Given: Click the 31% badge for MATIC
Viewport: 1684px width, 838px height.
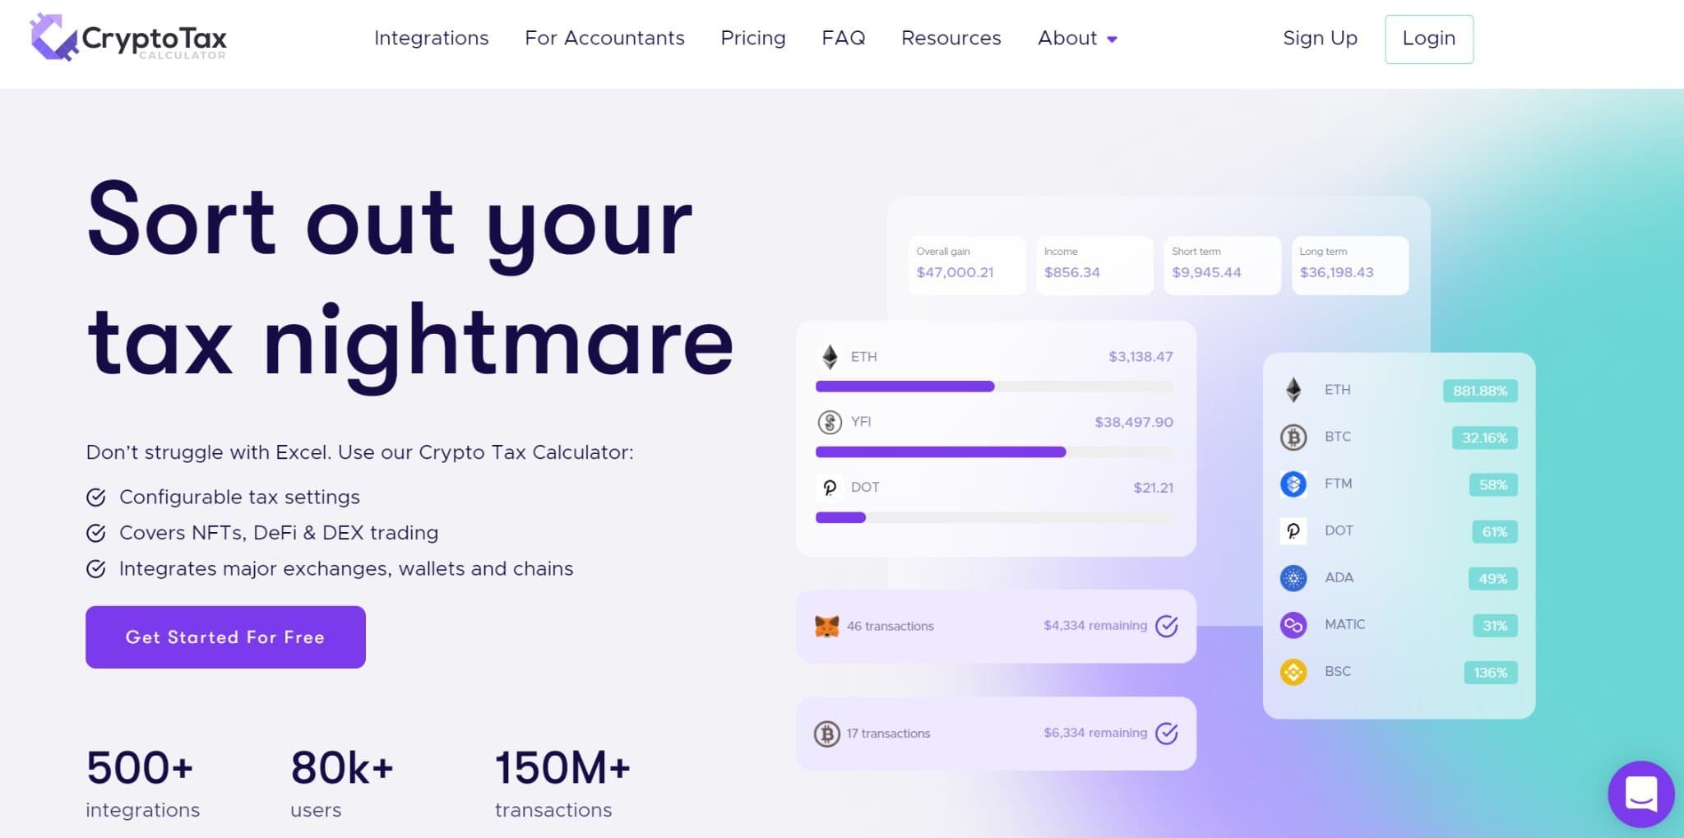Looking at the screenshot, I should coord(1495,625).
